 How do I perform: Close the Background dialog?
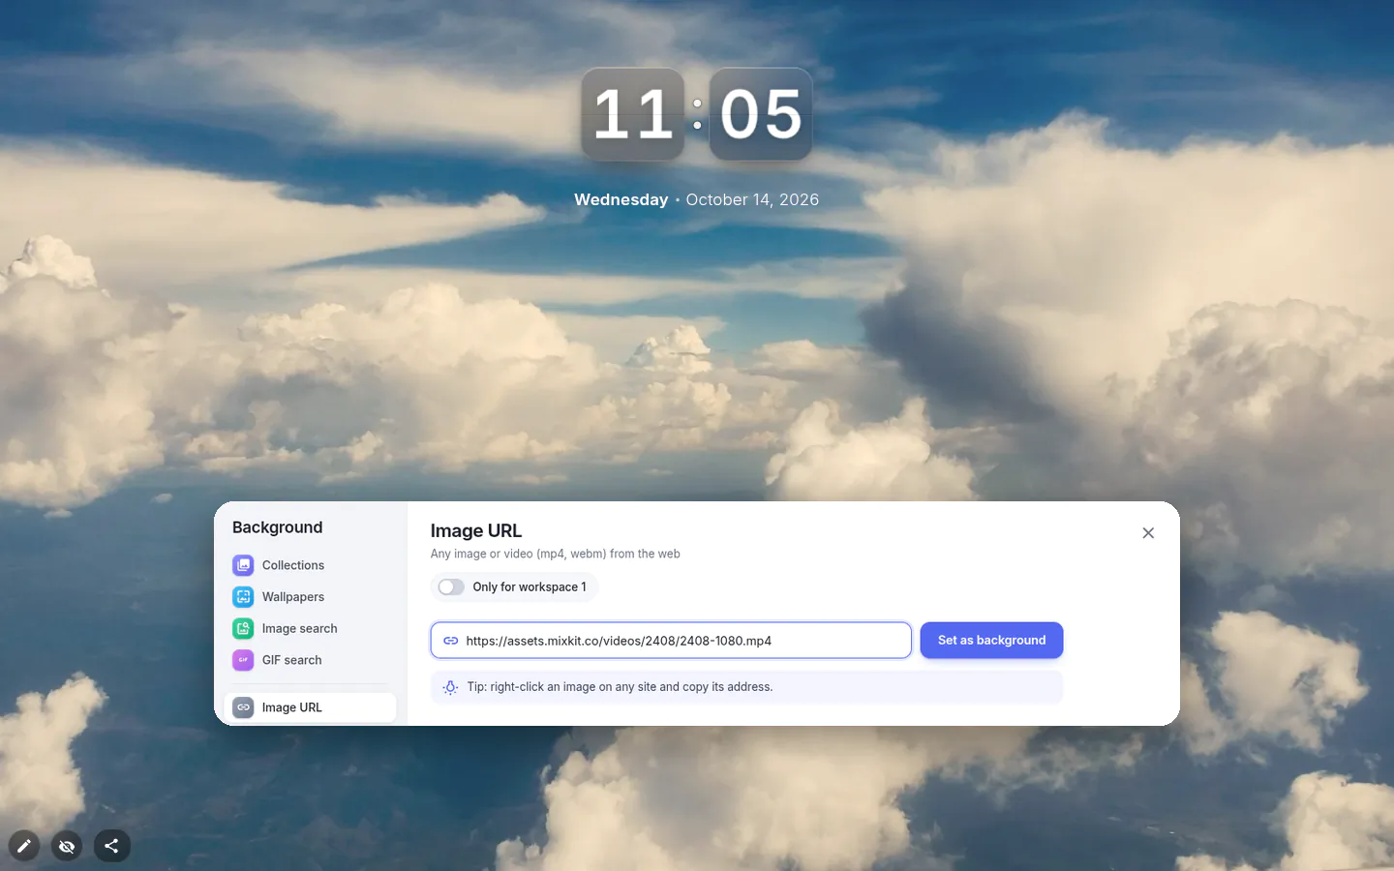pyautogui.click(x=1148, y=533)
